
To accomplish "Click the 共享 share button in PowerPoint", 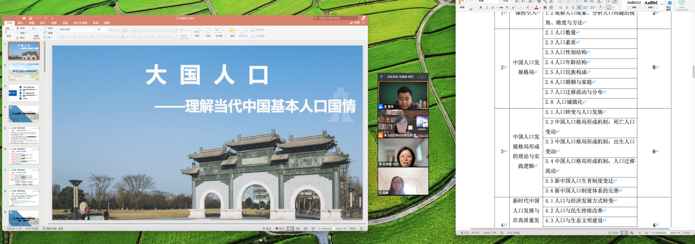I will pyautogui.click(x=354, y=22).
